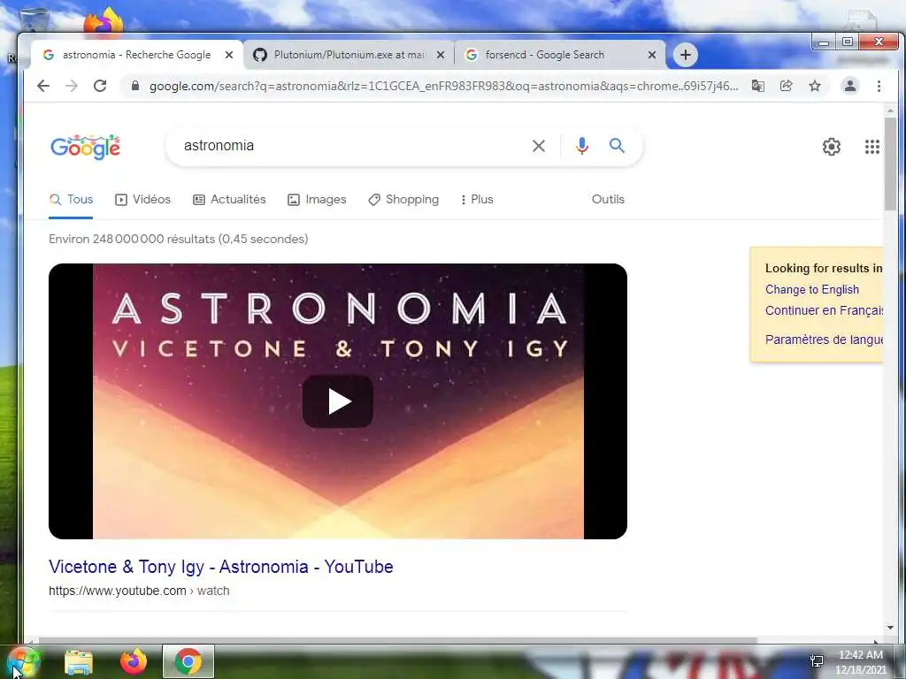
Task: Open a new tab
Action: pyautogui.click(x=686, y=55)
